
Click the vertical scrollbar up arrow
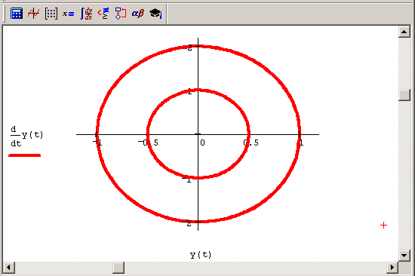click(x=404, y=32)
